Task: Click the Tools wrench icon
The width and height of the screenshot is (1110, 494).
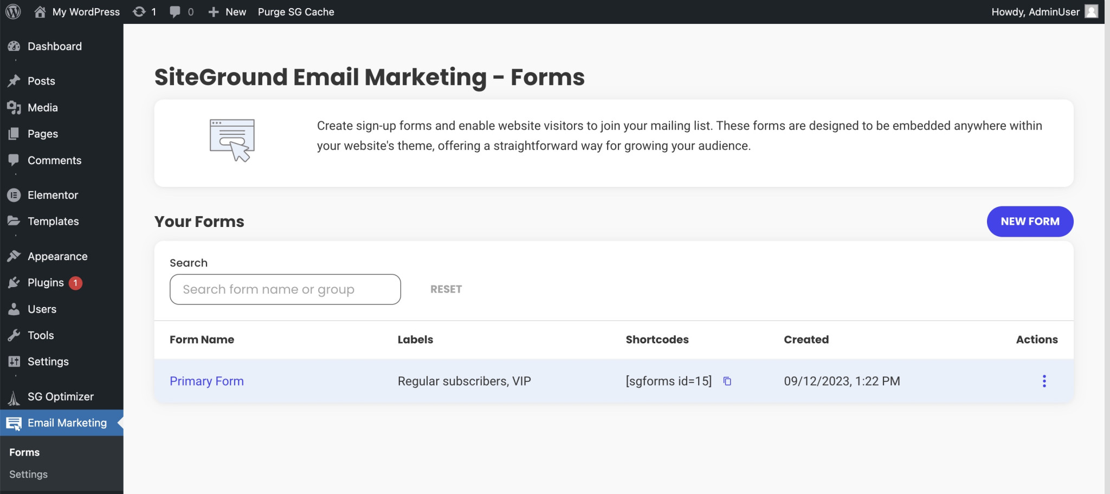Action: coord(14,335)
